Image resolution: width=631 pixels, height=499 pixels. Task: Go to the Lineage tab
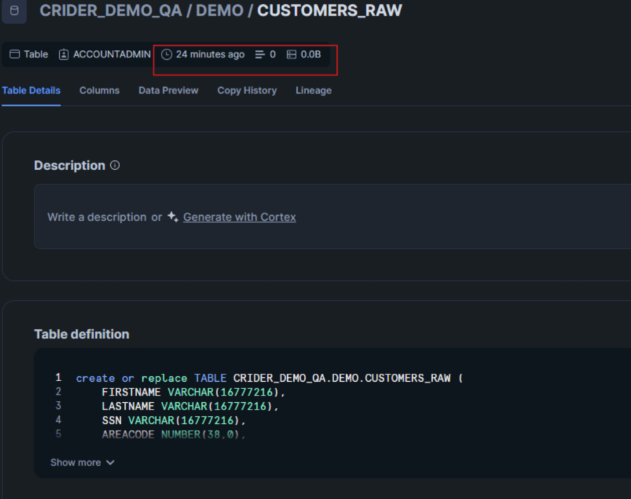tap(314, 91)
